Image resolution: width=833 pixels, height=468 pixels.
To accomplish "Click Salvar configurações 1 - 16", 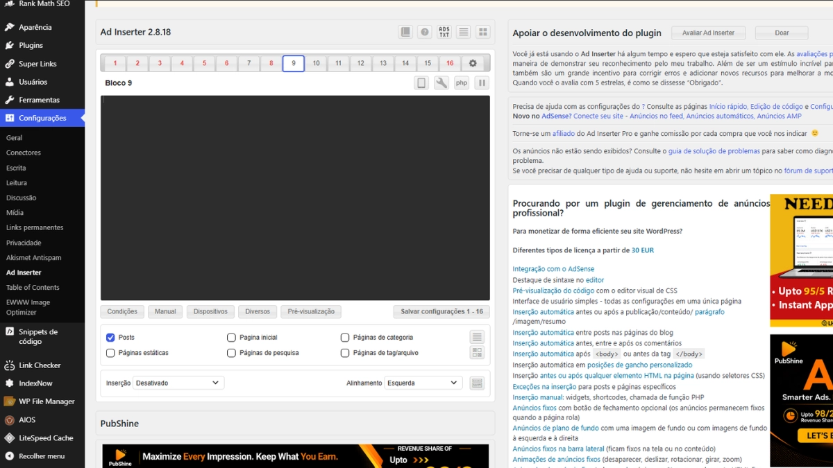I will pyautogui.click(x=441, y=312).
